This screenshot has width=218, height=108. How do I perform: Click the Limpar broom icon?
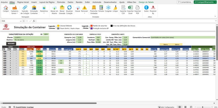pos(115,8)
